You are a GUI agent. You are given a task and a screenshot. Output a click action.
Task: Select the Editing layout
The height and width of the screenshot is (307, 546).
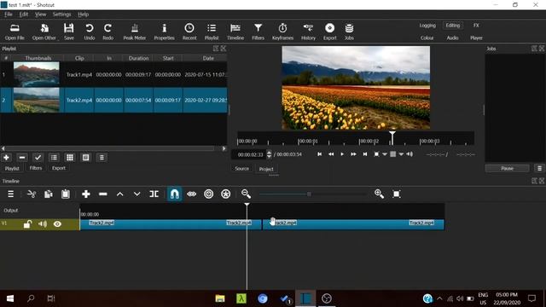(453, 26)
